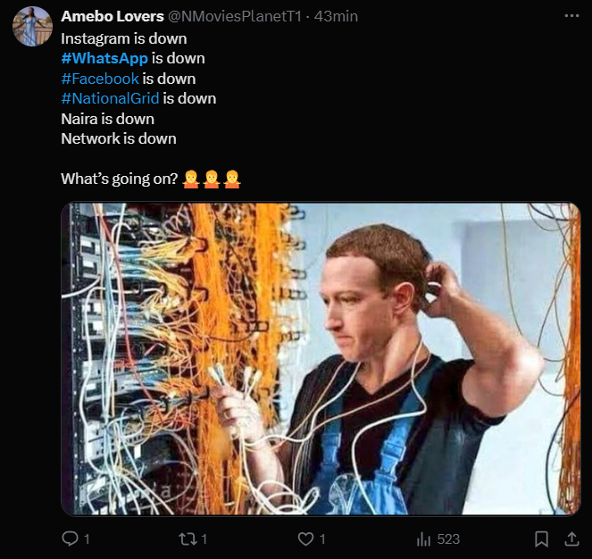
Task: Open the Amebo Lovers profile avatar
Action: (x=32, y=26)
